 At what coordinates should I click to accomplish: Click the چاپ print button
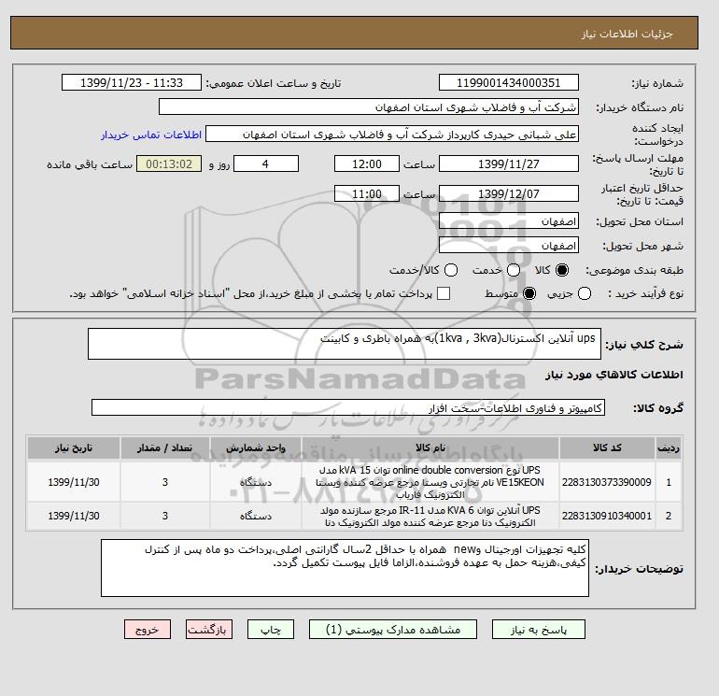click(x=271, y=630)
